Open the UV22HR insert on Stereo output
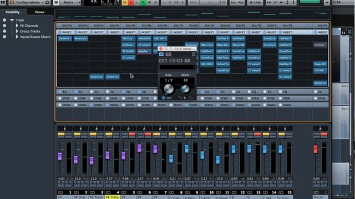 320,70
